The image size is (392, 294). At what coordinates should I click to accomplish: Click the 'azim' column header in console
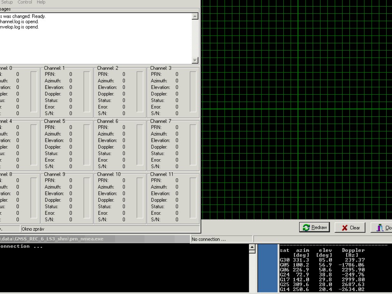(x=302, y=250)
